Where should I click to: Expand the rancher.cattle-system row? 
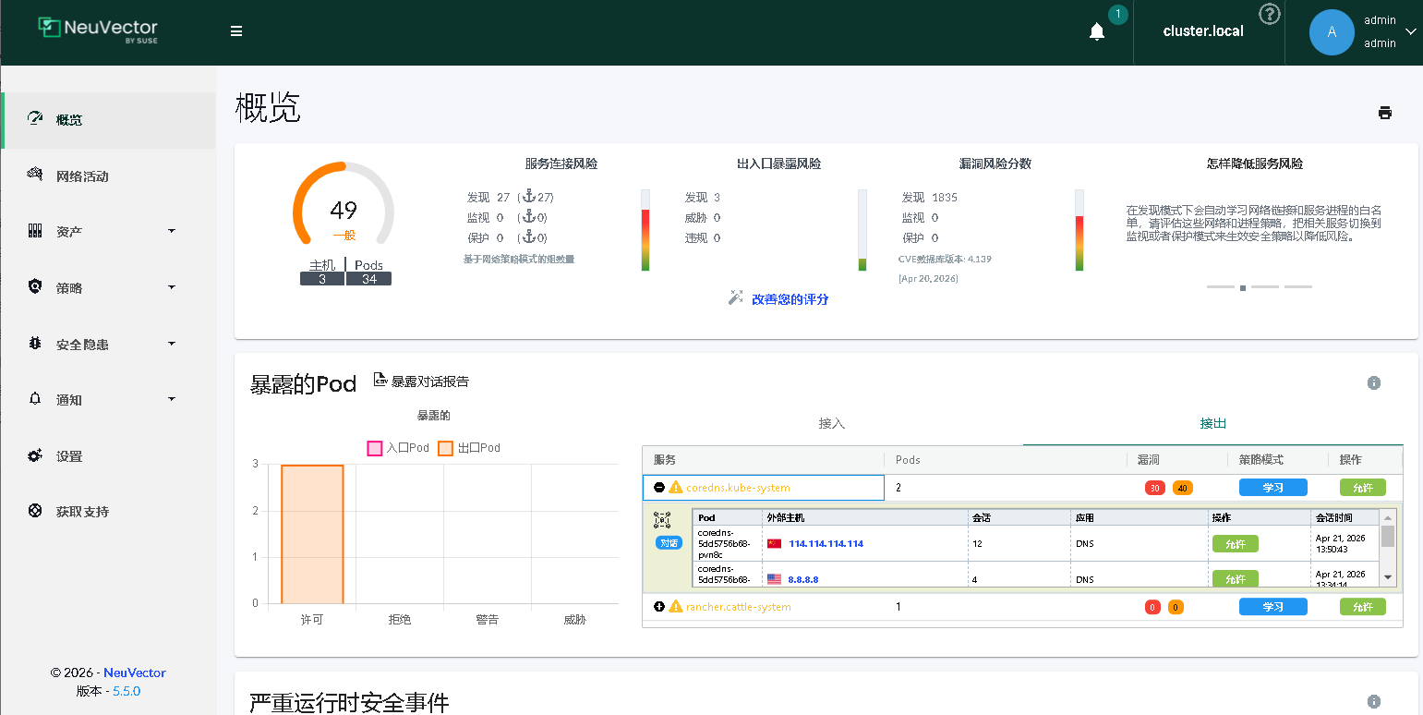point(659,607)
